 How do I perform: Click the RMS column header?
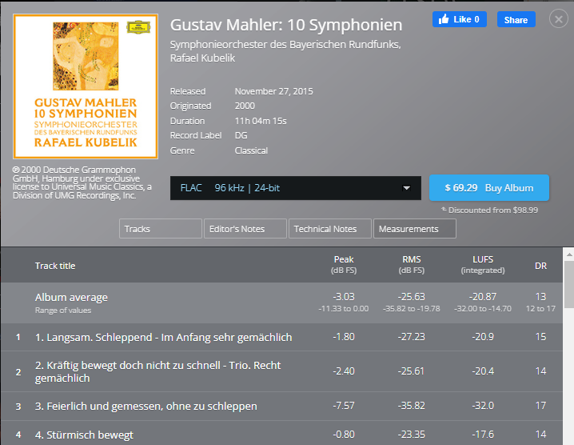(412, 264)
